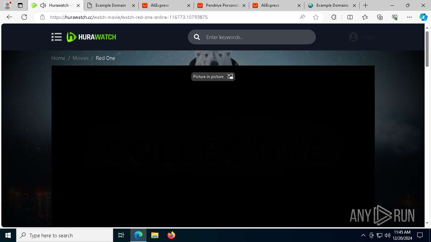The width and height of the screenshot is (431, 242).
Task: Open the Favorites list icon
Action: click(x=365, y=17)
